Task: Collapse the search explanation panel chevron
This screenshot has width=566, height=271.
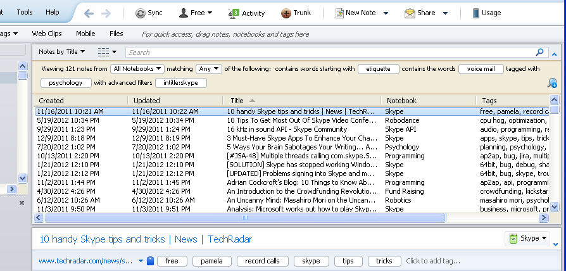Action: [555, 54]
